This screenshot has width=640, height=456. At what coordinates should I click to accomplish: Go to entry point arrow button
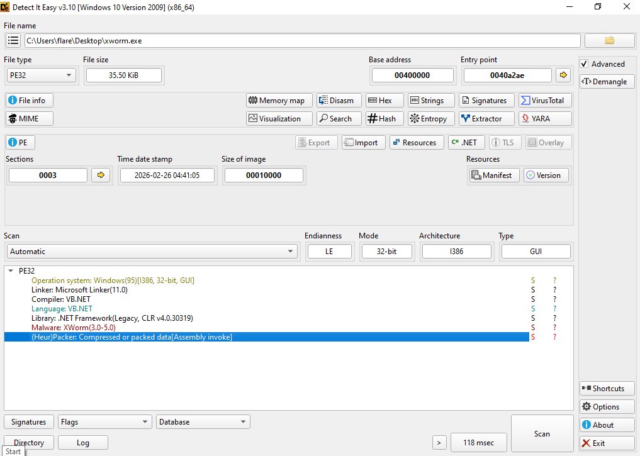[x=563, y=75]
